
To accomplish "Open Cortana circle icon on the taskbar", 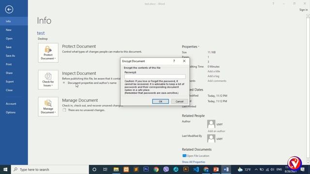I will (x=94, y=170).
